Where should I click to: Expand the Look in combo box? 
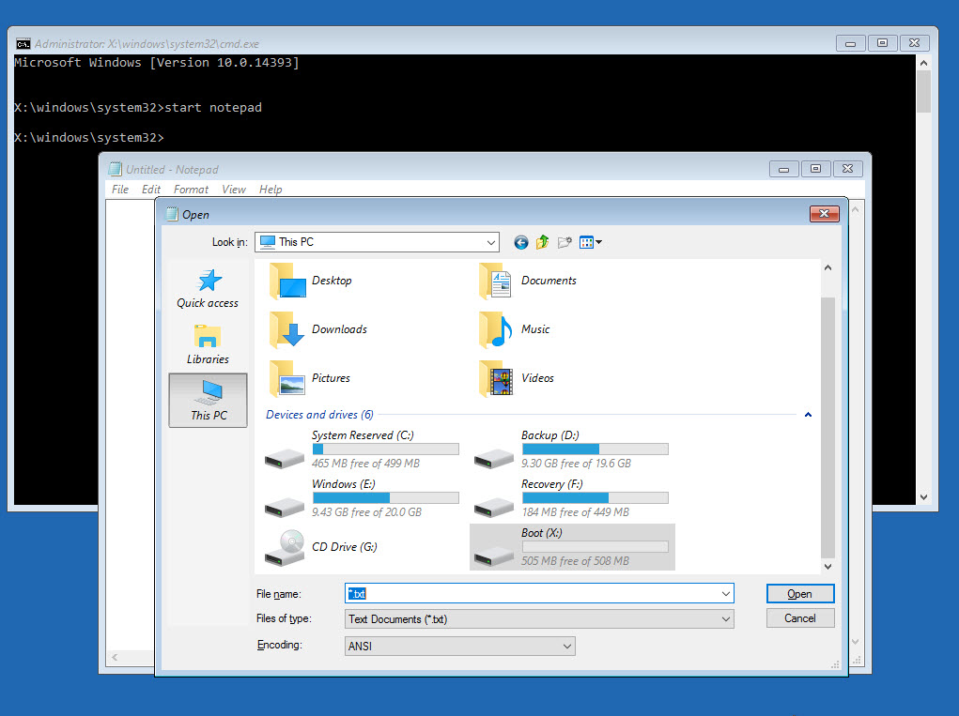click(x=491, y=242)
